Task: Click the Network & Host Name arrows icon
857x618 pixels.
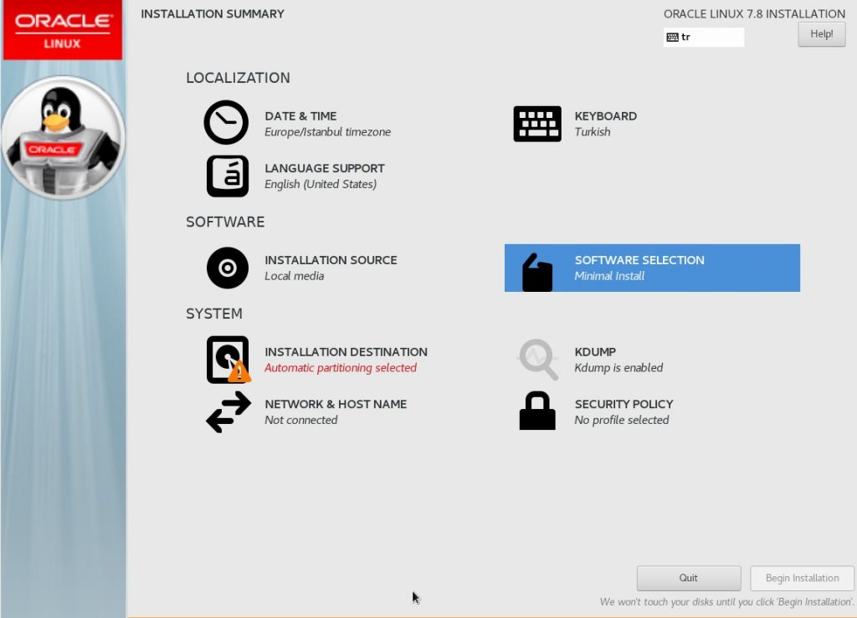Action: 228,412
